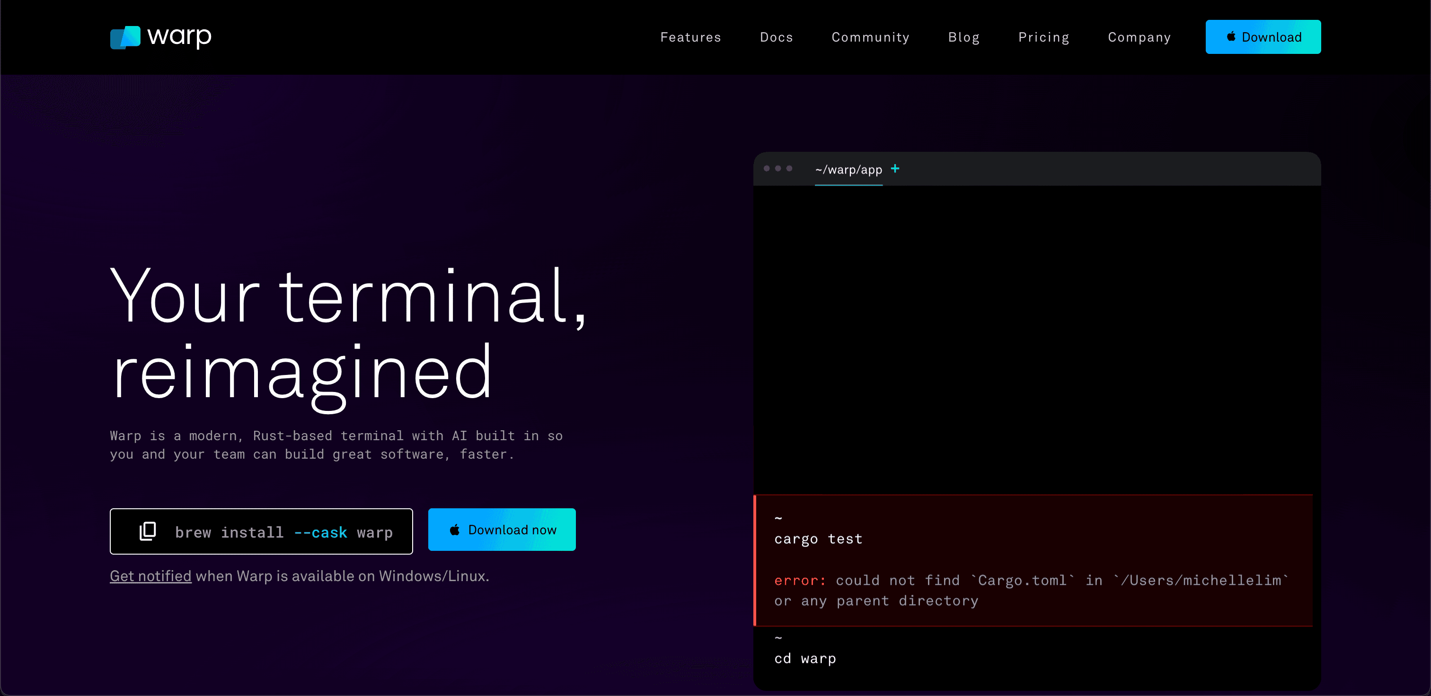Viewport: 1431px width, 696px height.
Task: Click the copy icon beside brew command
Action: tap(147, 531)
